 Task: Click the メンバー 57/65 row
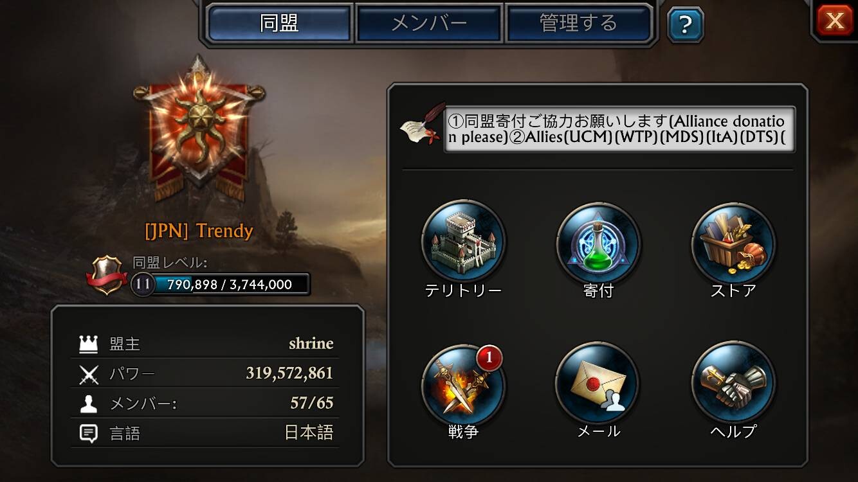pos(205,403)
